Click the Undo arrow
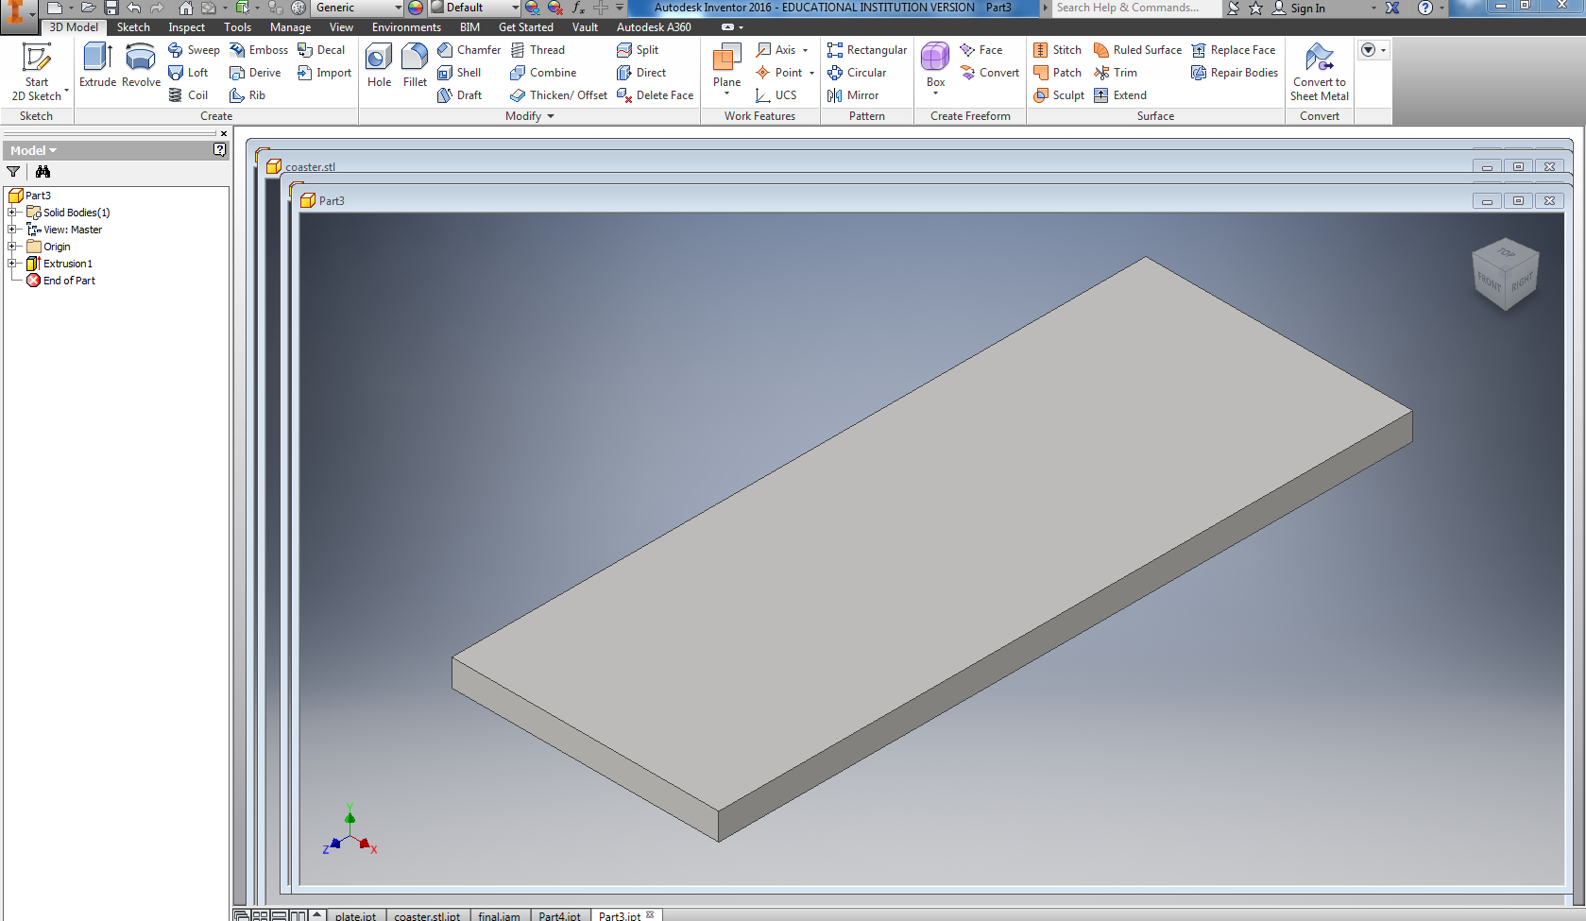1586x921 pixels. tap(133, 8)
